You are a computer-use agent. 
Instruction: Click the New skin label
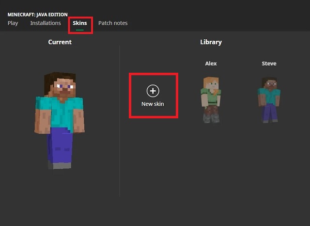[x=153, y=104]
